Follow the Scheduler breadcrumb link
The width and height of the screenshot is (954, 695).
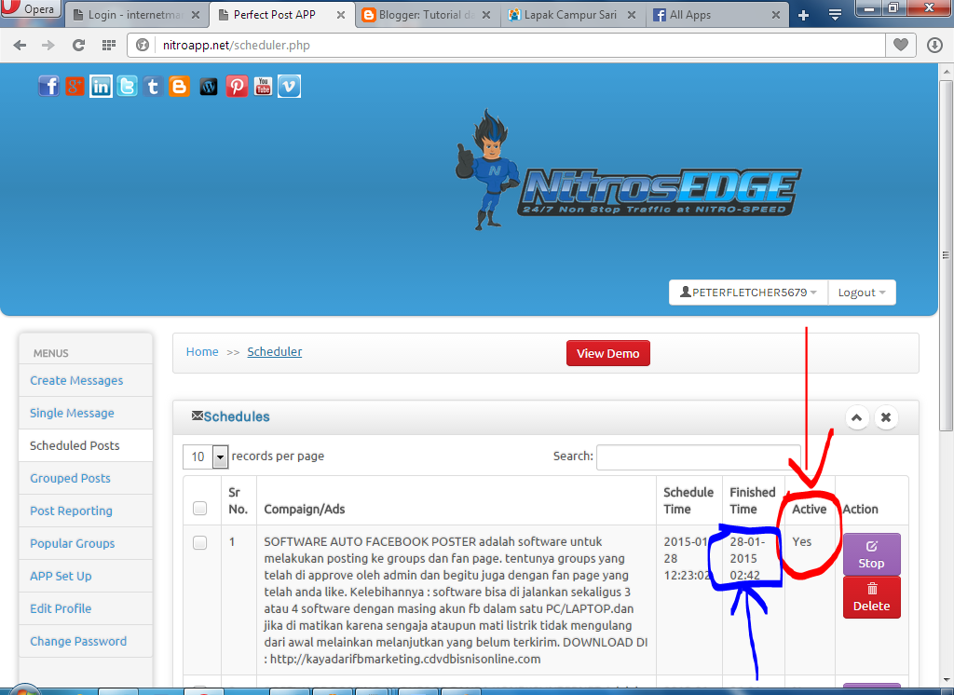pos(275,352)
